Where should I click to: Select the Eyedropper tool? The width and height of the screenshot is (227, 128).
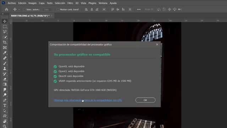pyautogui.click(x=5, y=53)
